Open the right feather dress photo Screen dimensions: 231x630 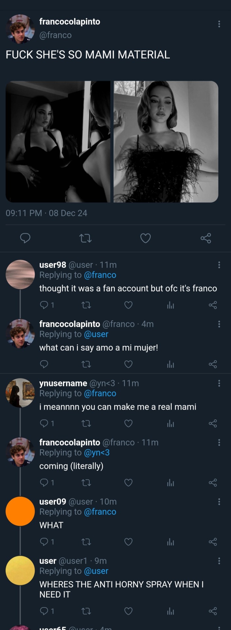click(x=166, y=141)
